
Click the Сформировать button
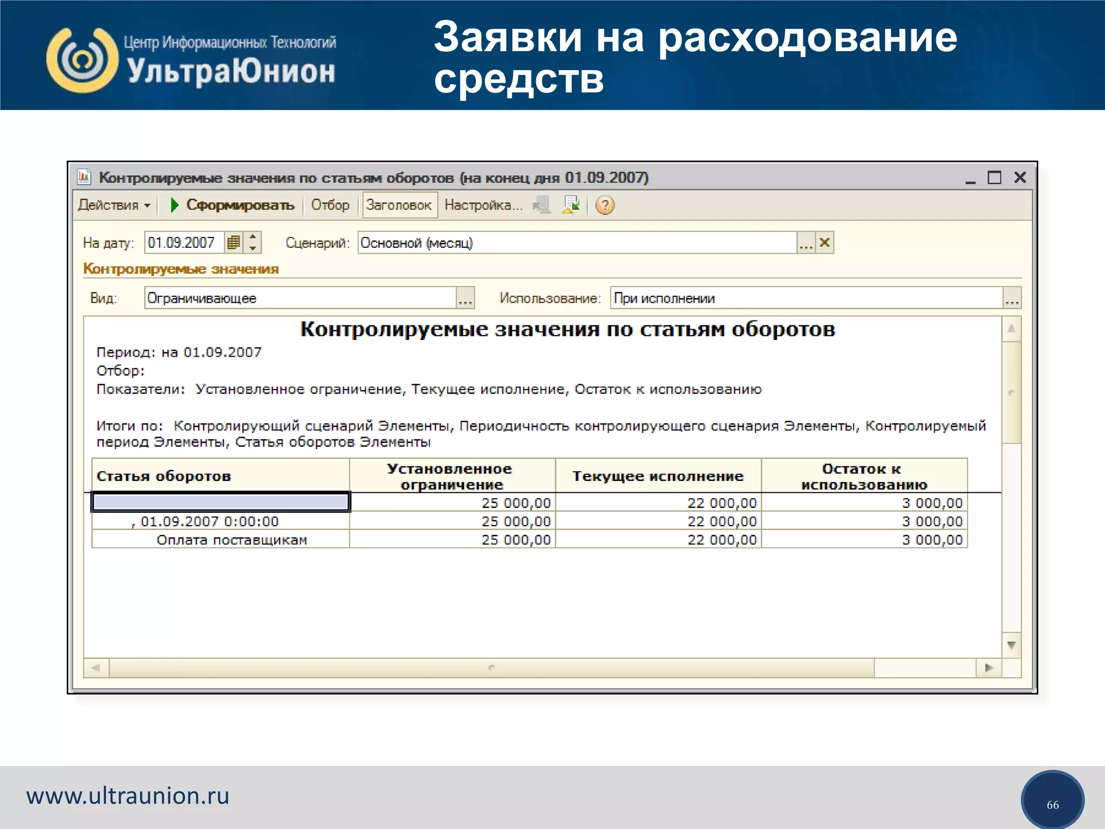(233, 205)
